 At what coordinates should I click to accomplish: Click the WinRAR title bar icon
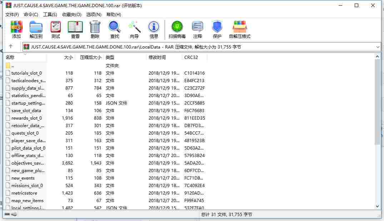pyautogui.click(x=9, y=5)
